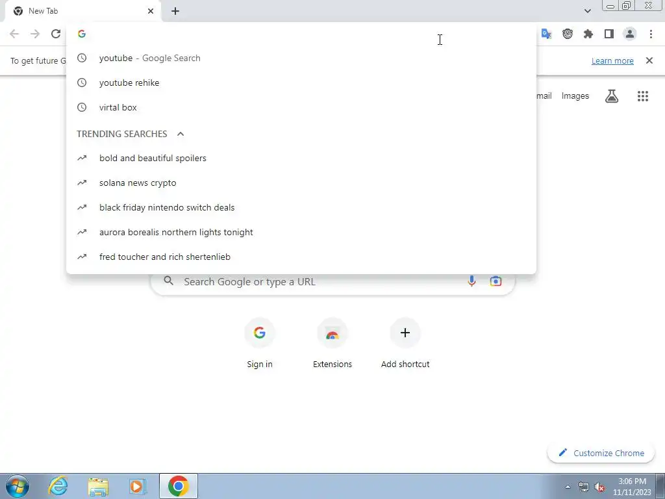Open the Windows Start menu

click(x=18, y=486)
